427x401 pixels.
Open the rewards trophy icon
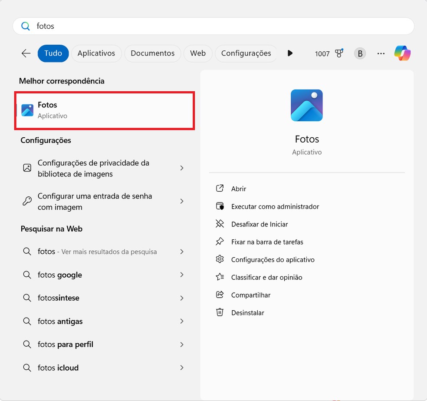(339, 53)
